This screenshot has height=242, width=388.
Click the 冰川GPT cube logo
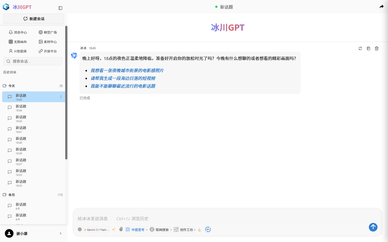coord(6,7)
